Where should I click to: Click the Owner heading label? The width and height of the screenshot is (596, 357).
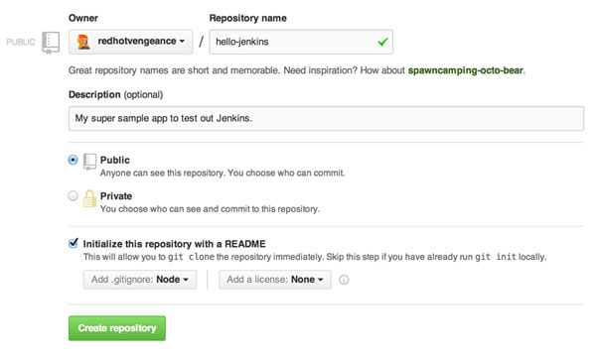83,18
